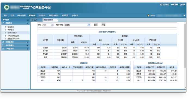Expand the 装置级报表 section

[x=28, y=42]
